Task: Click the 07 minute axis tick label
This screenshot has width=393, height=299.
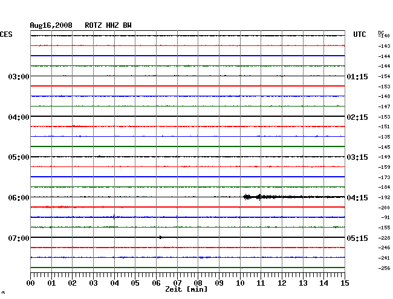Action: [177, 283]
